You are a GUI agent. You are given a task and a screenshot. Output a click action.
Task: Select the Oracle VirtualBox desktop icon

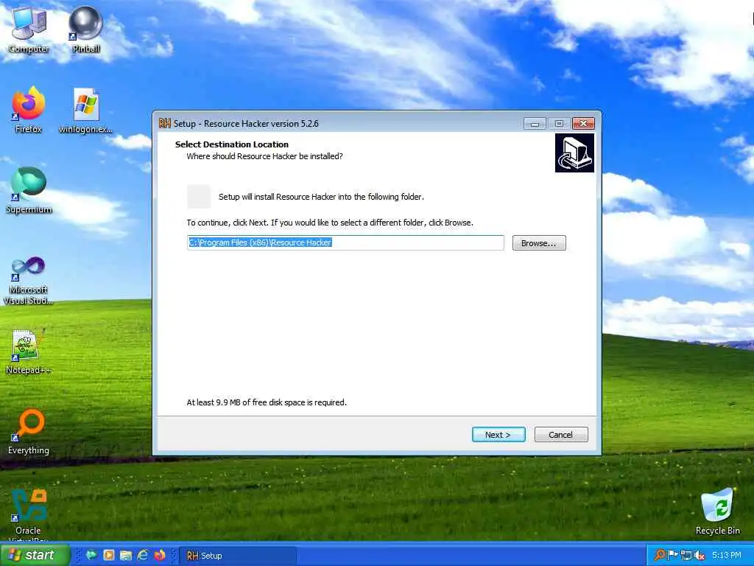pyautogui.click(x=29, y=515)
